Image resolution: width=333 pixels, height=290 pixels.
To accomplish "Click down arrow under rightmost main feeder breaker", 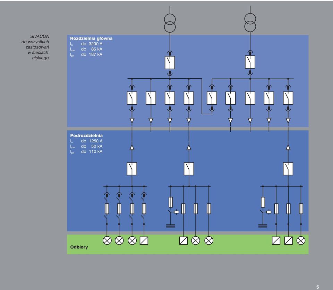I will [x=288, y=121].
